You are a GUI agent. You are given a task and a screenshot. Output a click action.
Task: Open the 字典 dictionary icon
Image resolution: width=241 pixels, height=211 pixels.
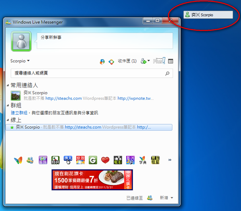point(143,160)
